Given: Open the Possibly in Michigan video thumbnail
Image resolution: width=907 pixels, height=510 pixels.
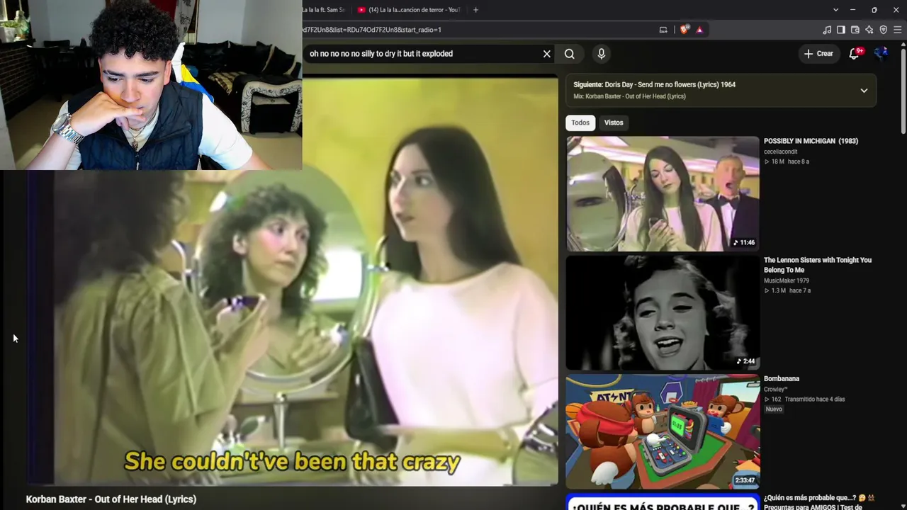Looking at the screenshot, I should [663, 193].
